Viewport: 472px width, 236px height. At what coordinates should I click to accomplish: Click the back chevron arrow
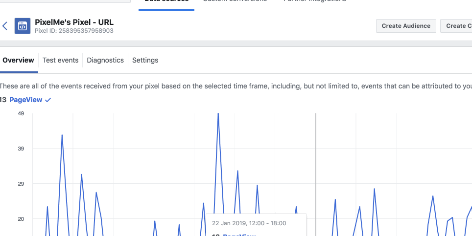(5, 26)
